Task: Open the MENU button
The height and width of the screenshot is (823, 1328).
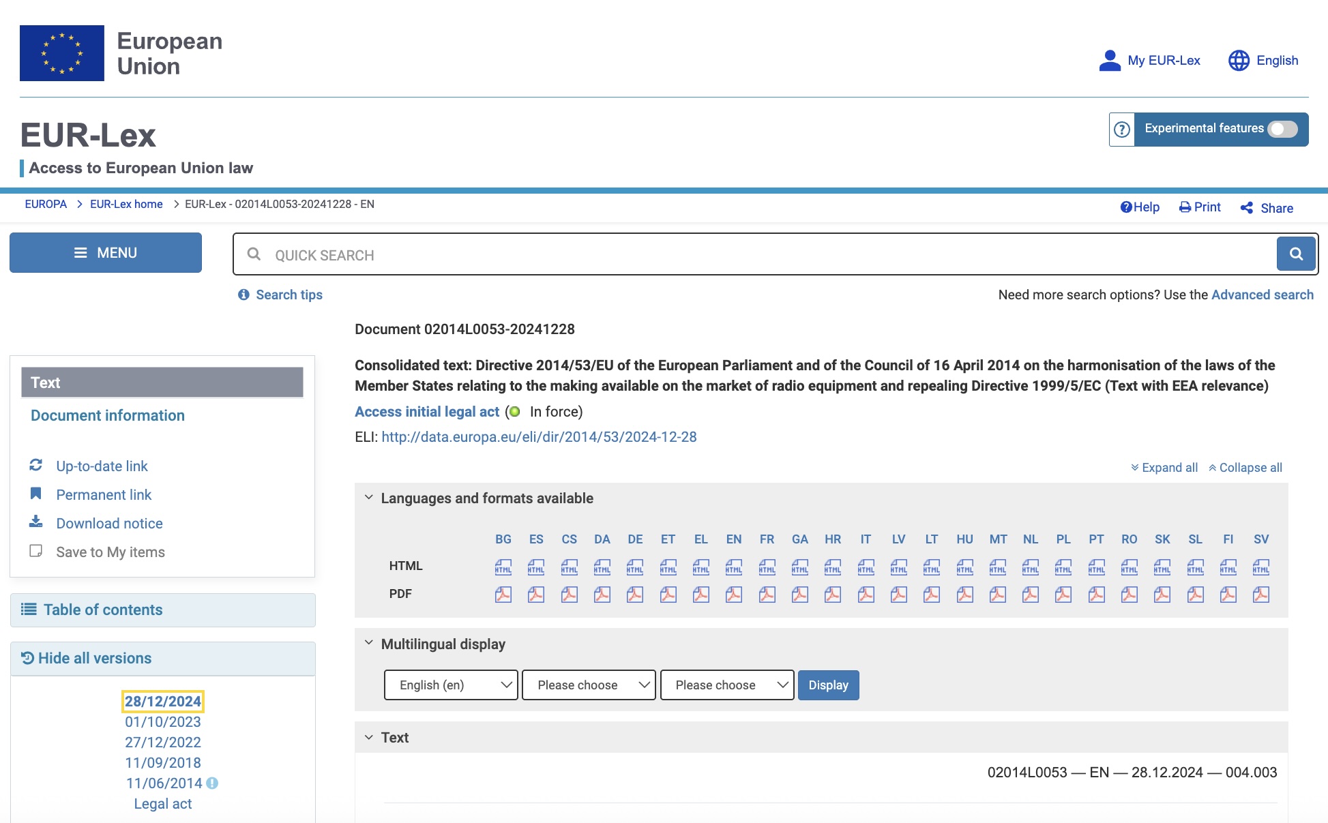Action: pyautogui.click(x=106, y=253)
